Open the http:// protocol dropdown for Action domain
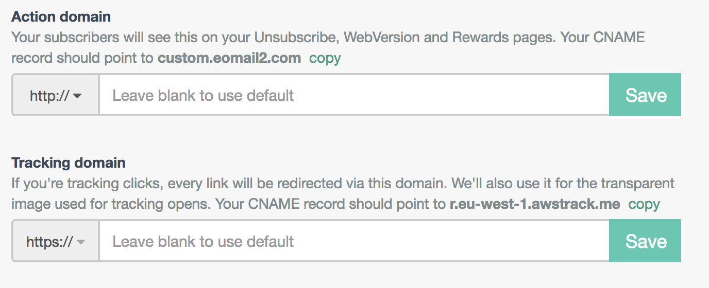Viewport: 709px width, 288px height. click(56, 95)
